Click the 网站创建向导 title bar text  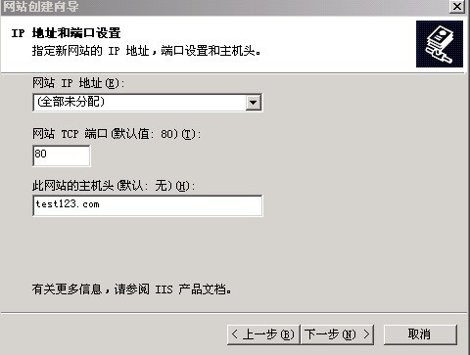coord(41,7)
